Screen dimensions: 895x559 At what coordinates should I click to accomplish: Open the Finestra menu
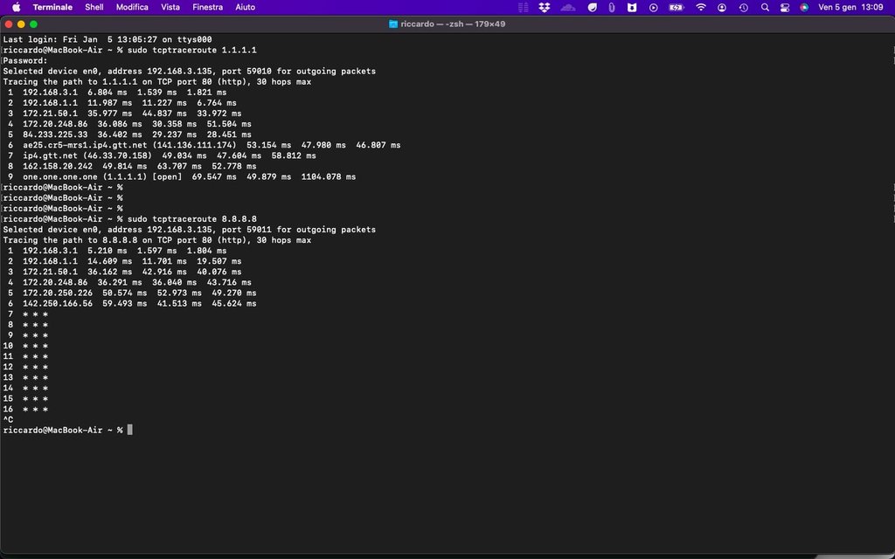pyautogui.click(x=207, y=7)
